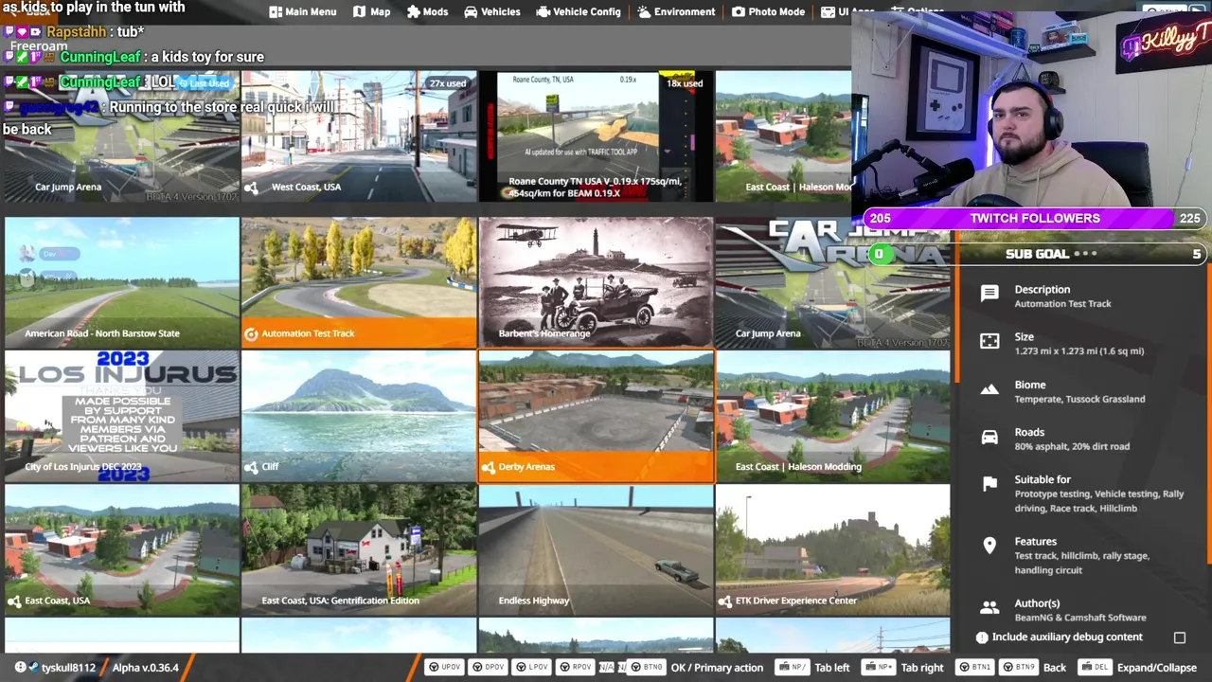The image size is (1212, 682).
Task: Switch to the Map tab
Action: (x=371, y=11)
